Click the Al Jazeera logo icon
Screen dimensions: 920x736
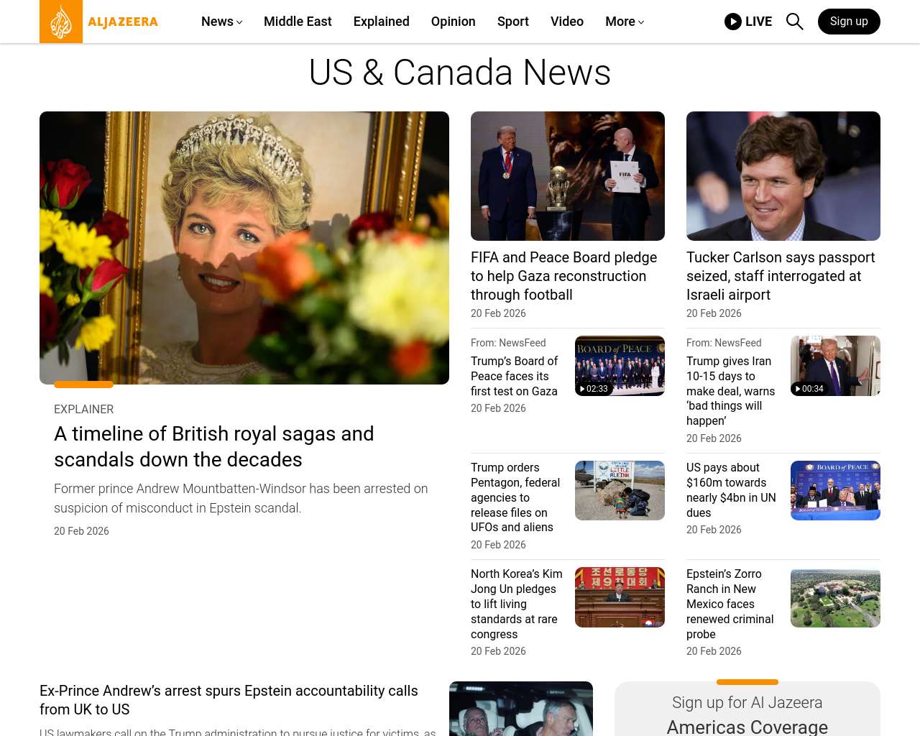coord(61,22)
